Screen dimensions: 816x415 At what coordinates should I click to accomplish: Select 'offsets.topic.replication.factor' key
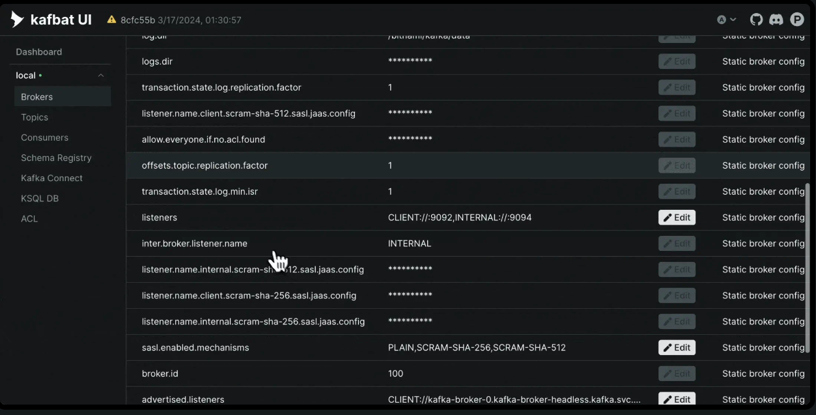pos(204,165)
